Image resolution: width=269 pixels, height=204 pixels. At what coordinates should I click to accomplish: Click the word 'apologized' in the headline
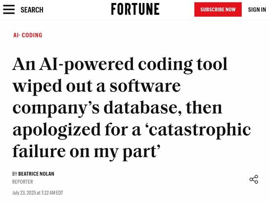click(x=56, y=130)
